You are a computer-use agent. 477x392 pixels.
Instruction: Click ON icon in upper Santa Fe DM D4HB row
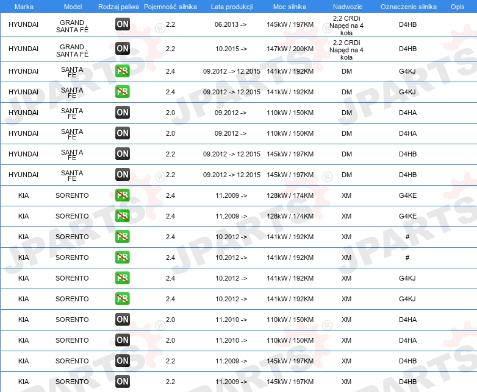tap(123, 153)
